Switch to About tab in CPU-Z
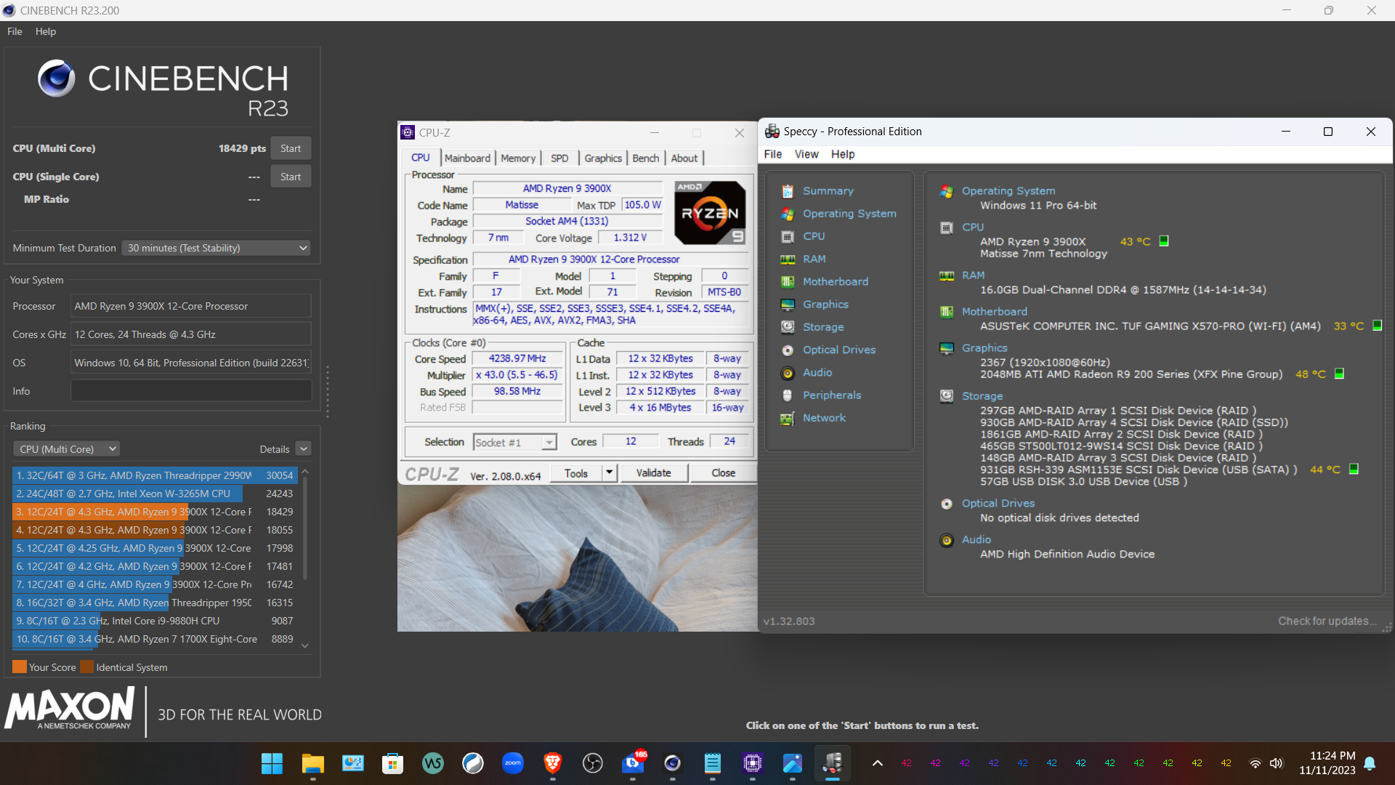 point(684,158)
